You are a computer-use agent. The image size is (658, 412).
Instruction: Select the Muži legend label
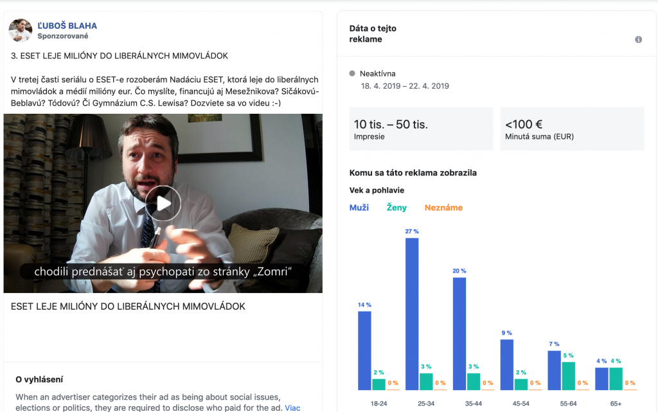359,208
